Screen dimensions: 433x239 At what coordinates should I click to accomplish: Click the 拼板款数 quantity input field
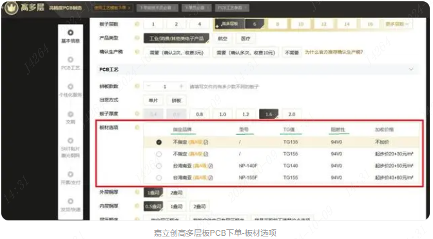pyautogui.click(x=165, y=87)
